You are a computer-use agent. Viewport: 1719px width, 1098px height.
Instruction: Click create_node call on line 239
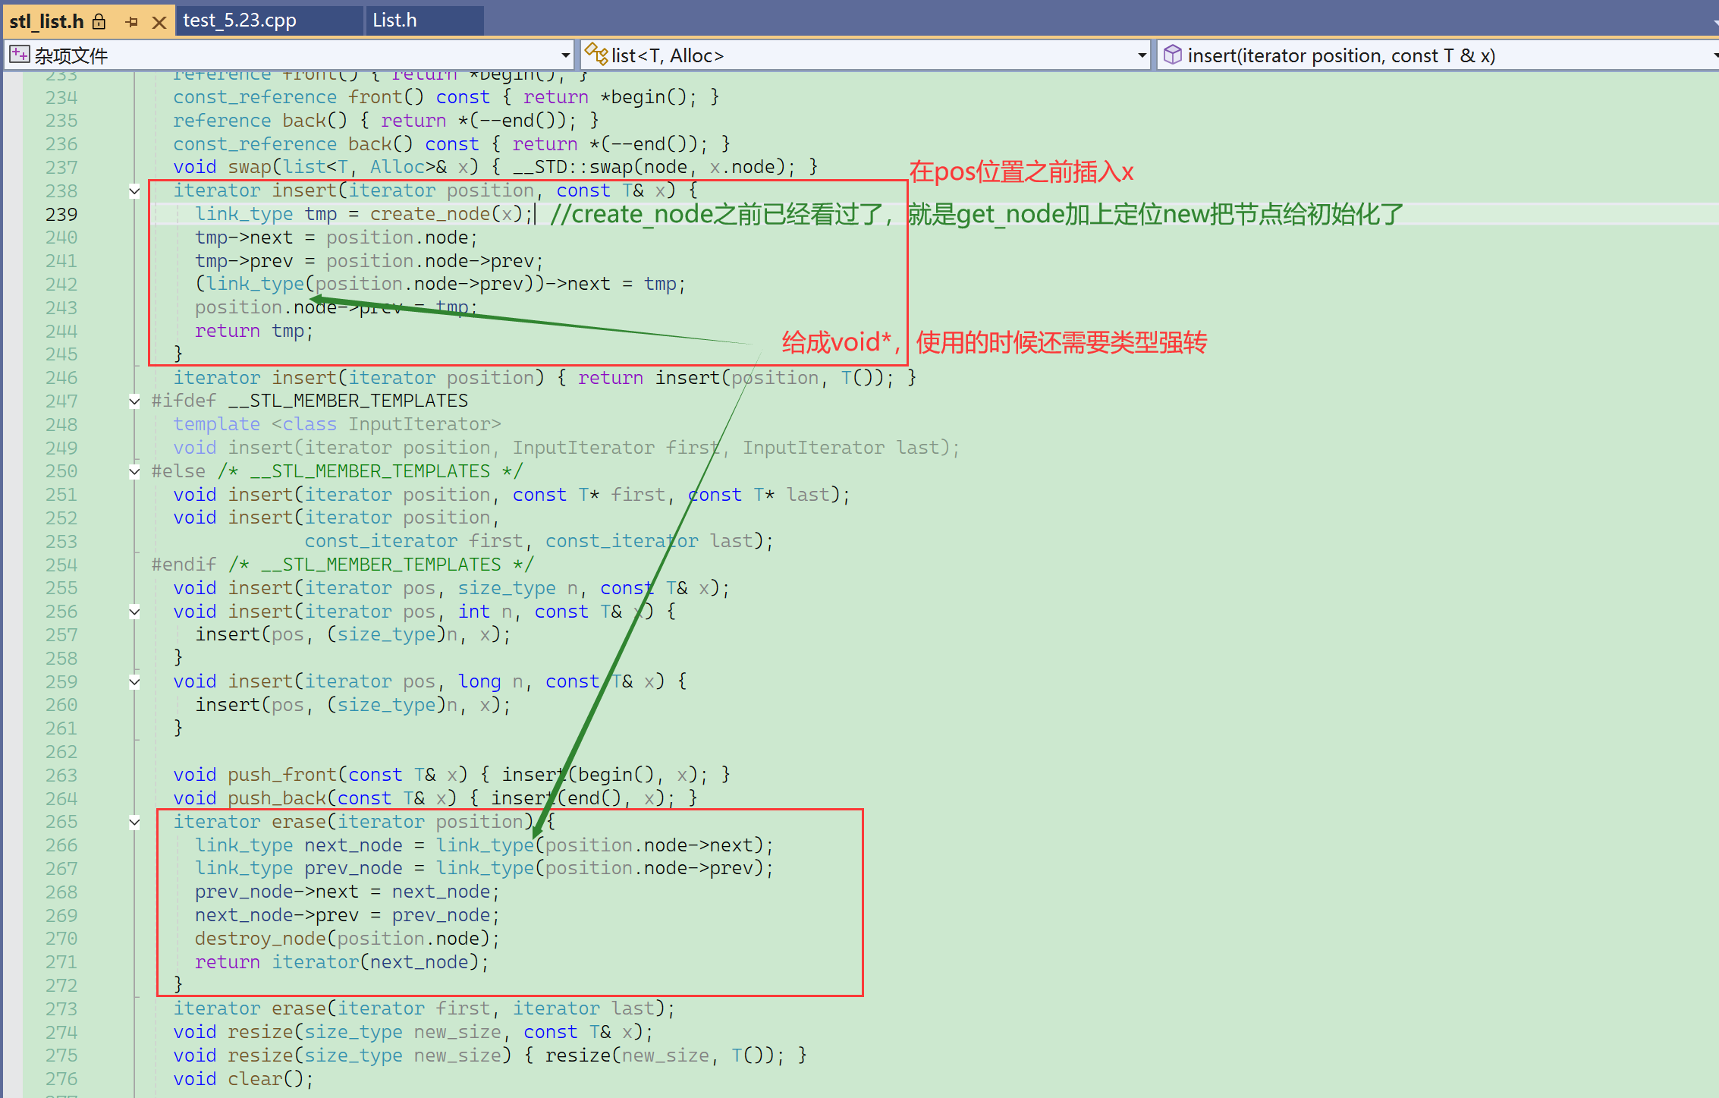[x=430, y=215]
